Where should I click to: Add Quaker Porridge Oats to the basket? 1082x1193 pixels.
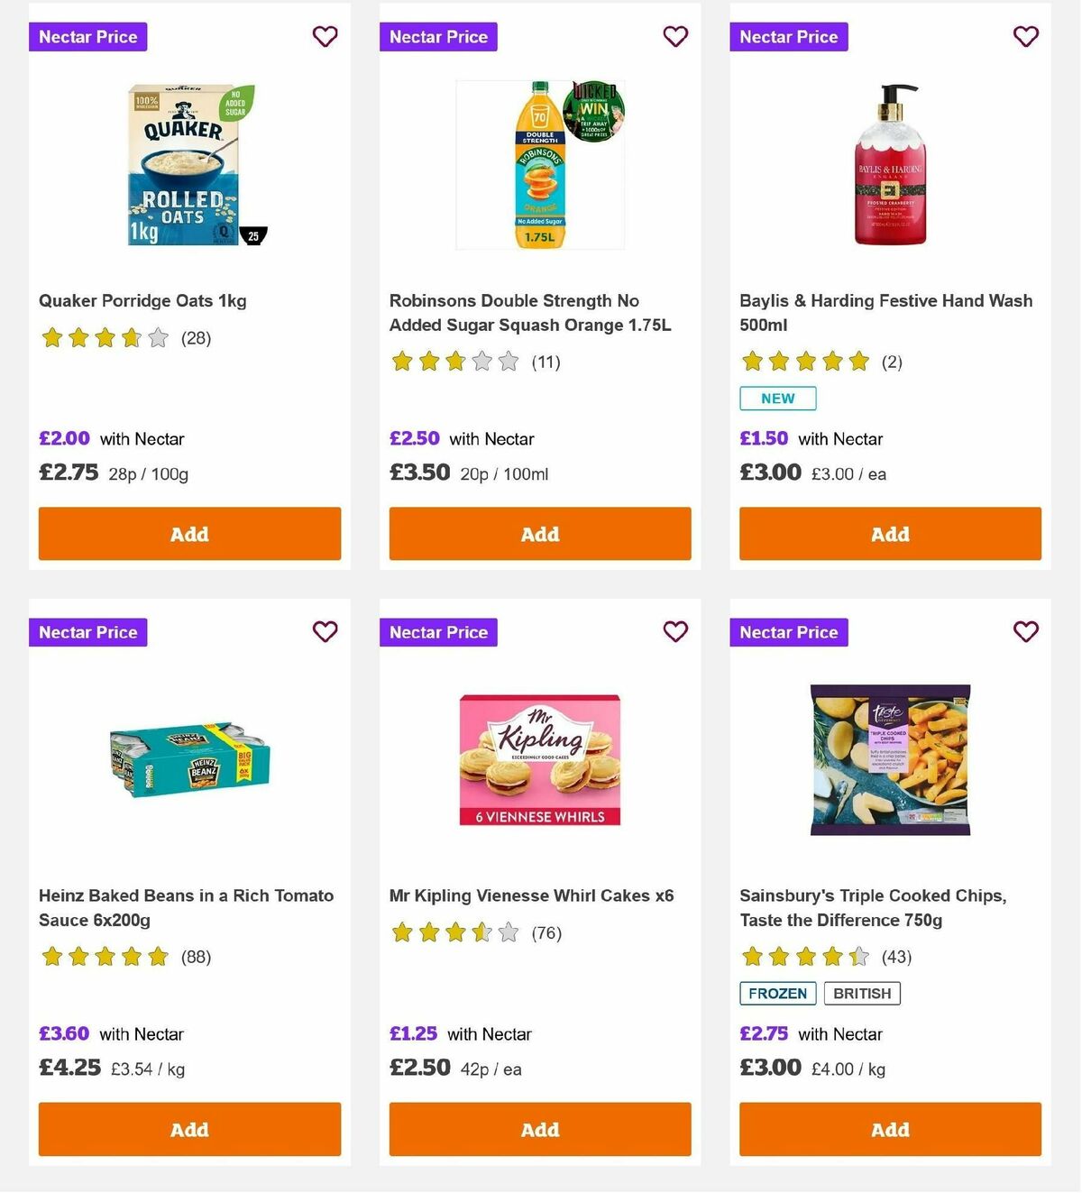(189, 534)
